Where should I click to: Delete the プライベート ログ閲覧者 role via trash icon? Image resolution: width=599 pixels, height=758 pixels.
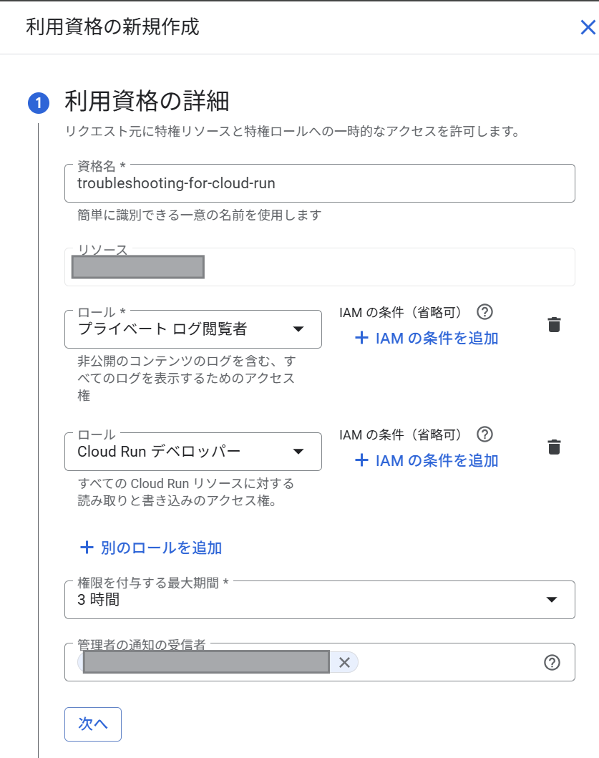point(555,324)
